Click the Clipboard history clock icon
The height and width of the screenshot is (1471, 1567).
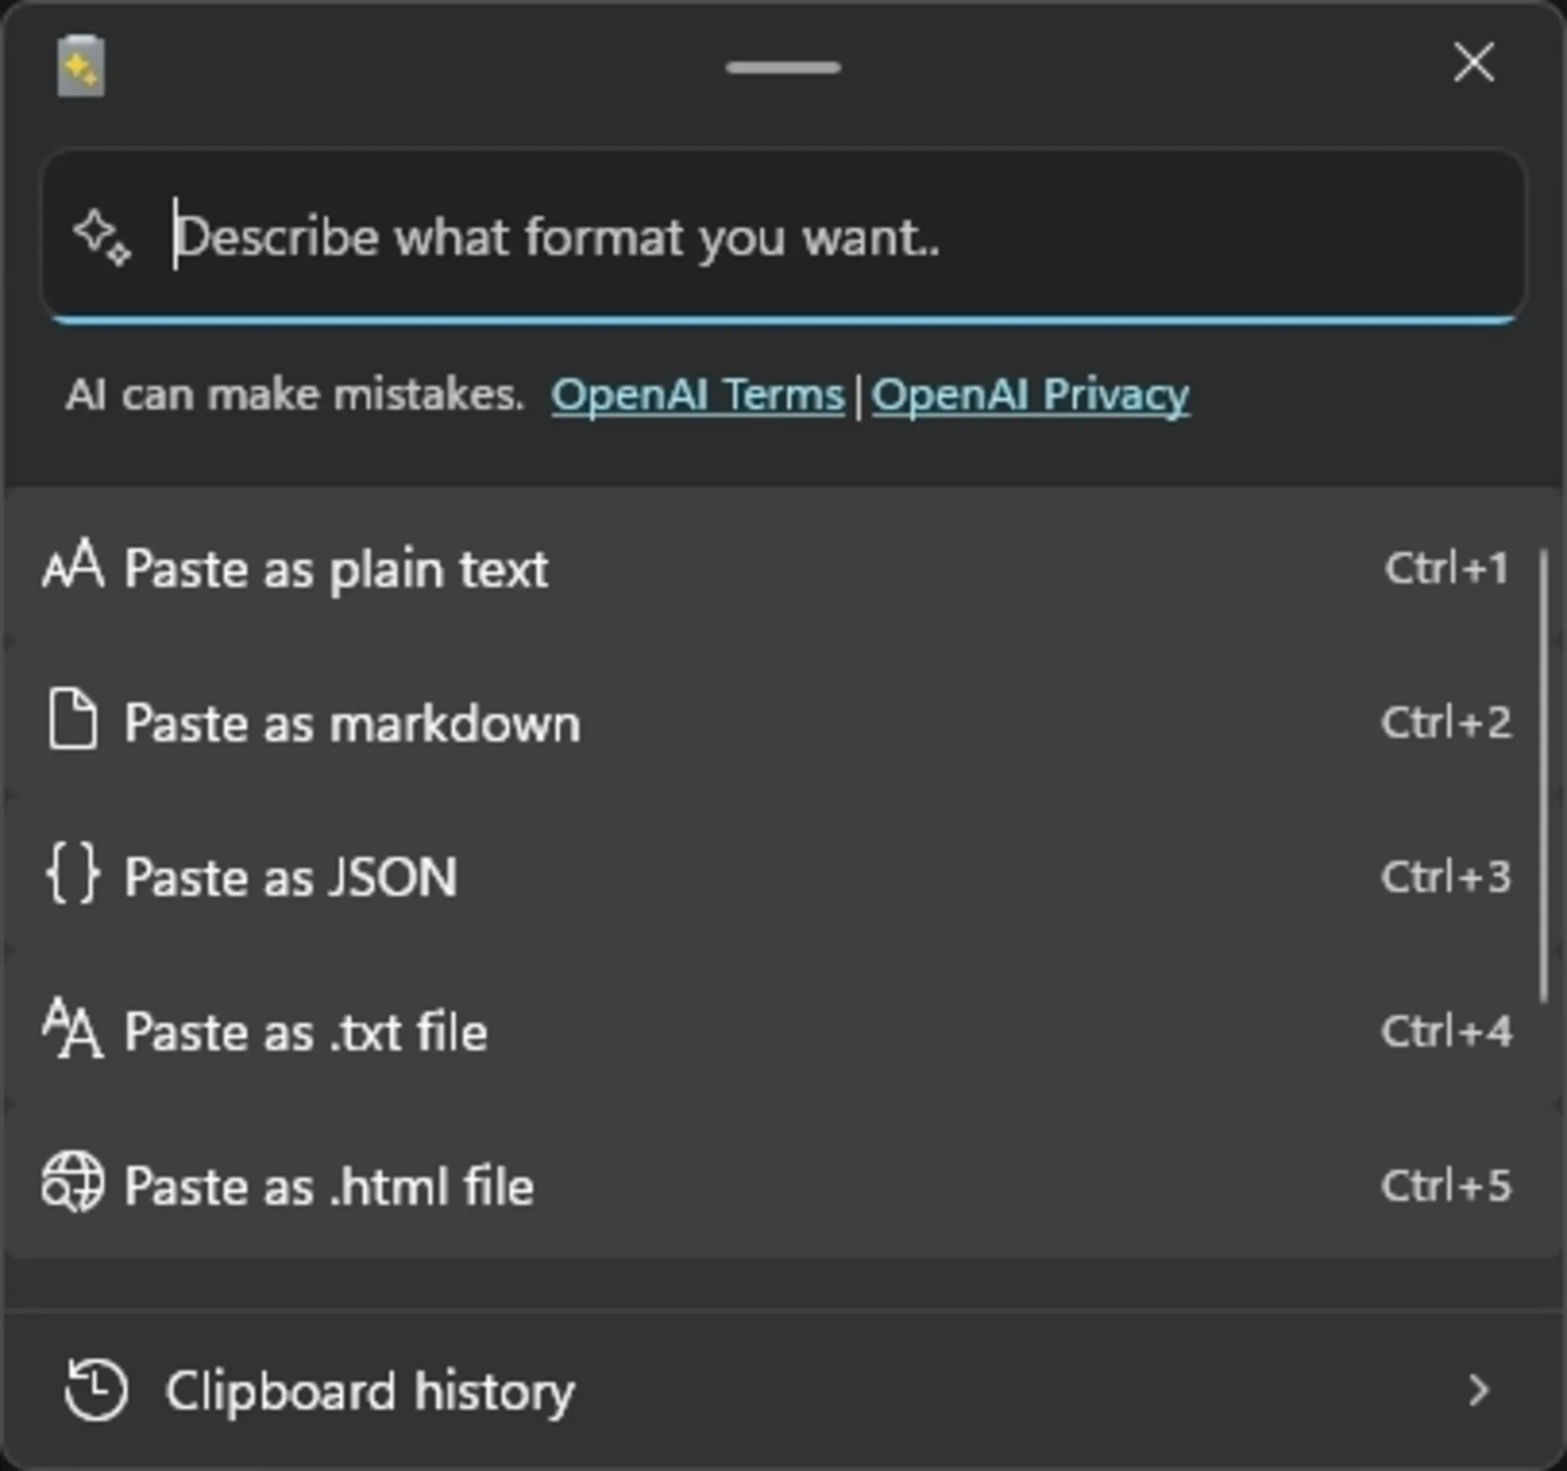pos(96,1390)
